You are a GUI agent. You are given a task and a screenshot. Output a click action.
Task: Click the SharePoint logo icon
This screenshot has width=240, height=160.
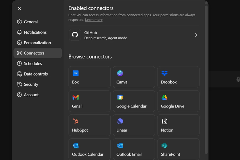[164, 146]
